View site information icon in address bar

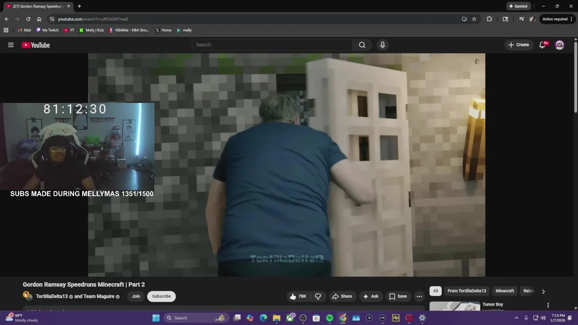point(52,19)
